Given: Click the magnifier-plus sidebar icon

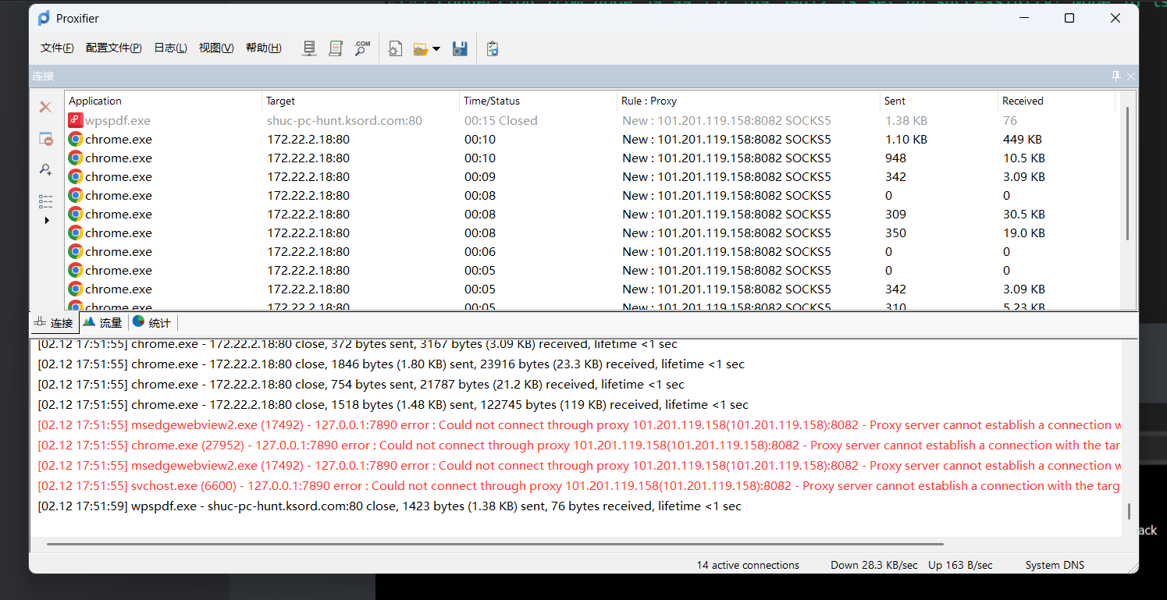Looking at the screenshot, I should coord(46,169).
